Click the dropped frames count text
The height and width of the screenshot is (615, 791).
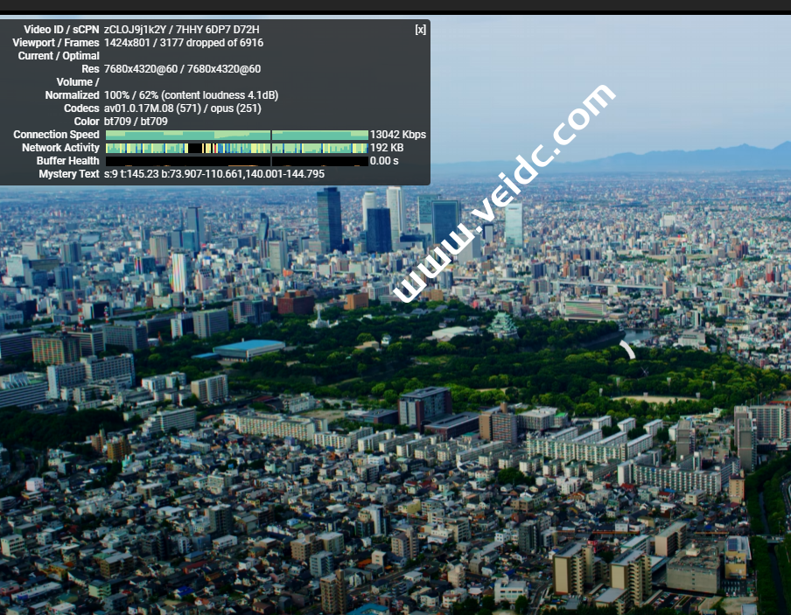[x=212, y=43]
